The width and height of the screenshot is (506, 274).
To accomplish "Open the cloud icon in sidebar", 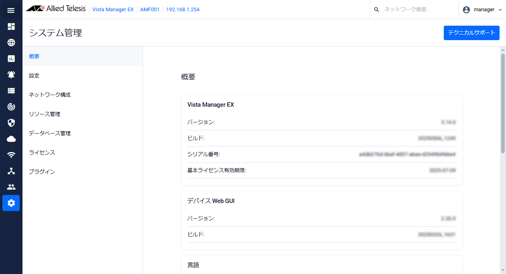I will (x=11, y=139).
